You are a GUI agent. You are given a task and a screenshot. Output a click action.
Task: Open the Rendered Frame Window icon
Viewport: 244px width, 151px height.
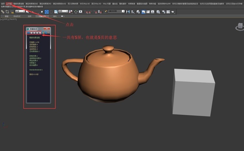tap(168, 12)
